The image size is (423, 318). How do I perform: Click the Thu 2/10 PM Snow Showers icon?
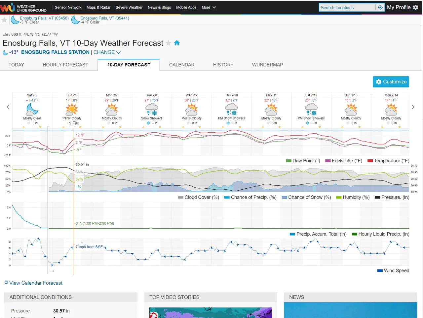pyautogui.click(x=231, y=109)
